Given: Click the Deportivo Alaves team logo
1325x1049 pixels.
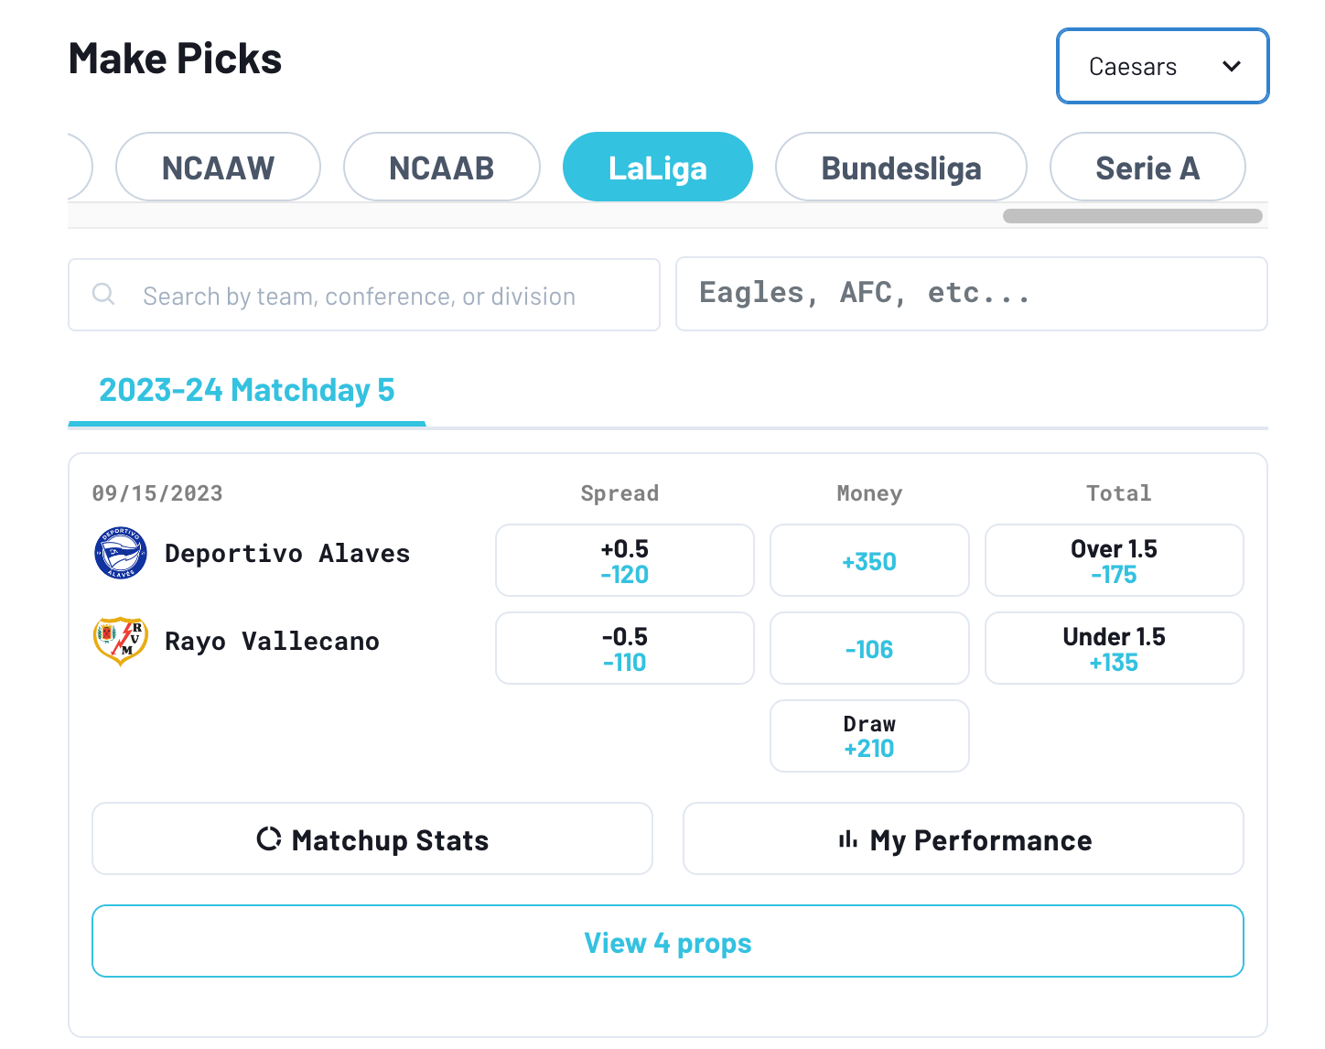Looking at the screenshot, I should [121, 553].
